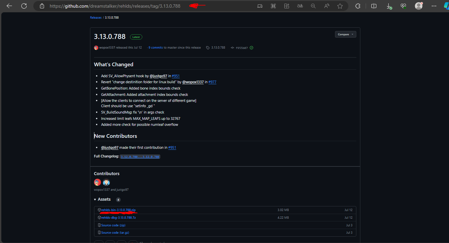Open the browser profile avatar
The height and width of the screenshot is (243, 449).
[419, 6]
